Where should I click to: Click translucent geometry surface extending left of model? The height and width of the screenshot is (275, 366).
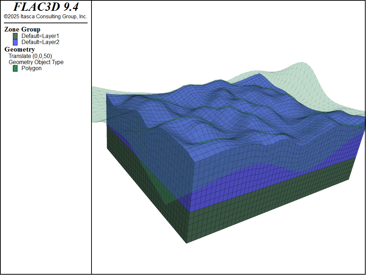coord(99,104)
